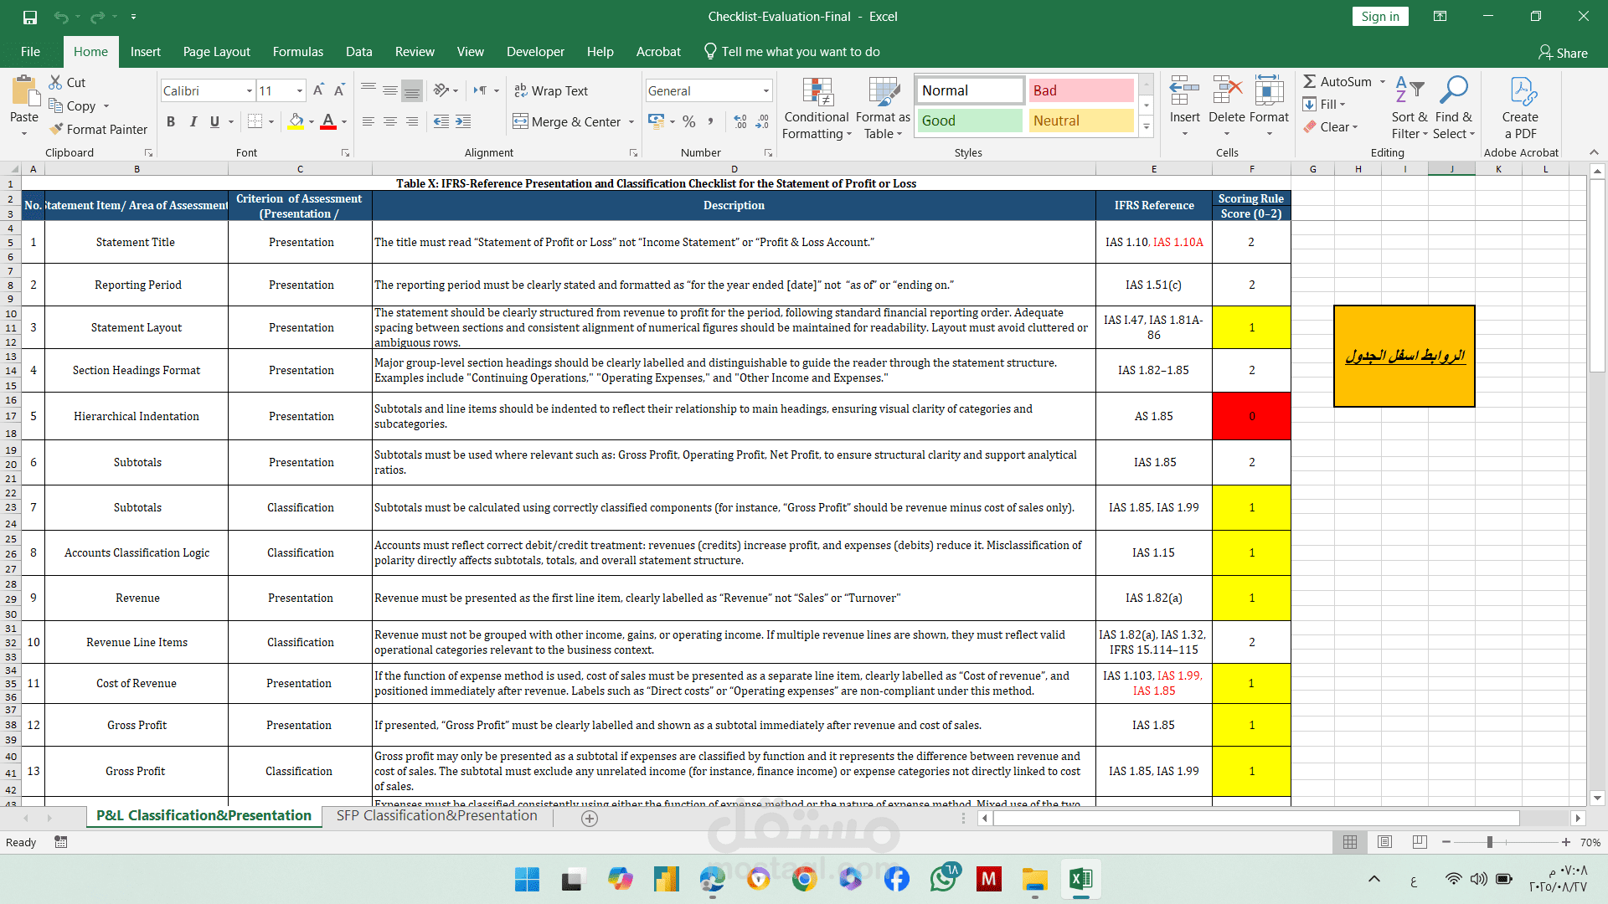This screenshot has height=904, width=1608.
Task: Decrease font size with the small A icon
Action: (x=339, y=90)
